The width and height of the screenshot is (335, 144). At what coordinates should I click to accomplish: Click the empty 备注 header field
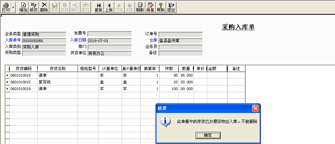(181, 53)
